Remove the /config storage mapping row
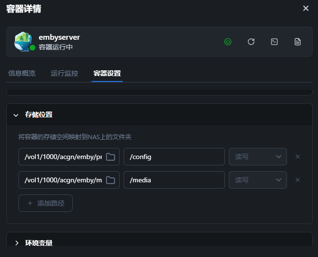 click(x=298, y=157)
